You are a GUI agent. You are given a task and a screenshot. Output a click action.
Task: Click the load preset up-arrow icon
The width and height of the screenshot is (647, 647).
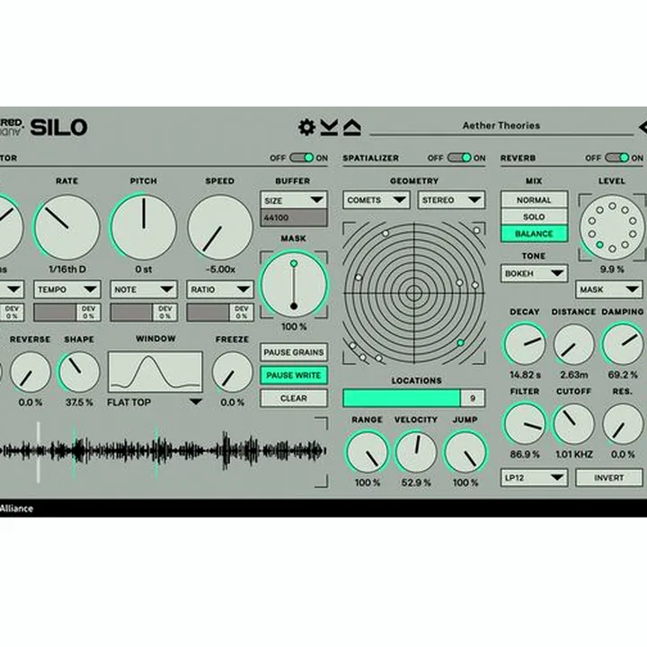pyautogui.click(x=352, y=127)
